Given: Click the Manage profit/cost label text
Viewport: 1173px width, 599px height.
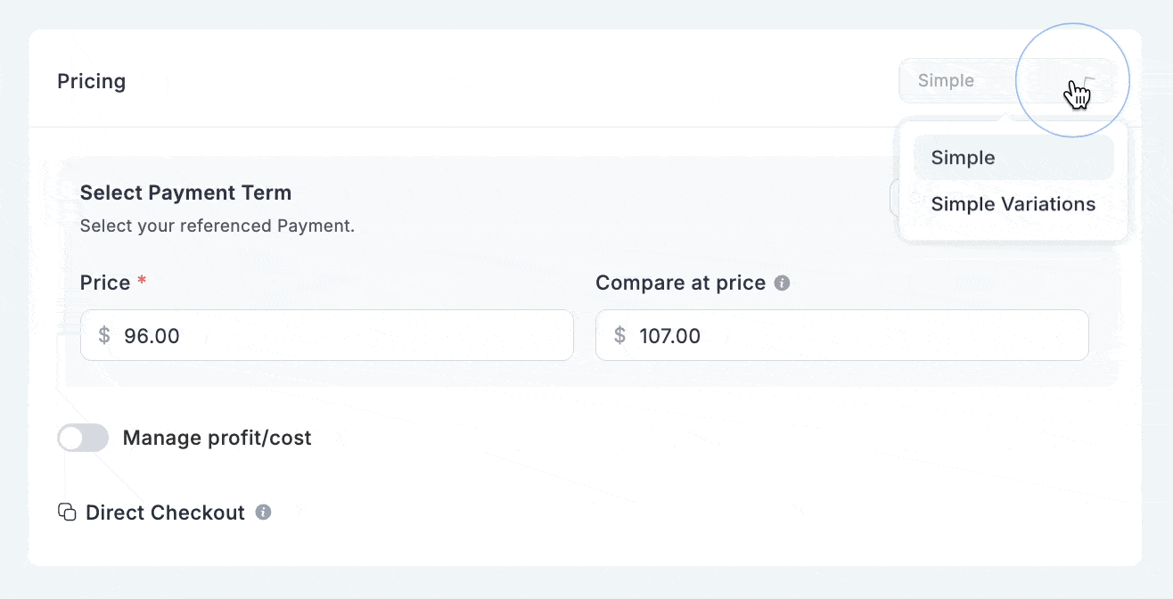Looking at the screenshot, I should tap(217, 438).
